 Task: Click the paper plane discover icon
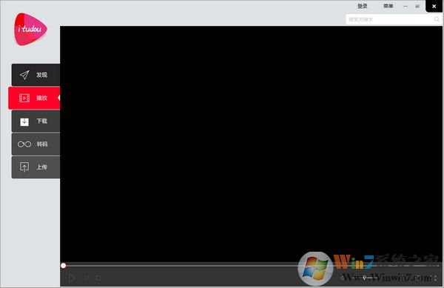click(24, 75)
